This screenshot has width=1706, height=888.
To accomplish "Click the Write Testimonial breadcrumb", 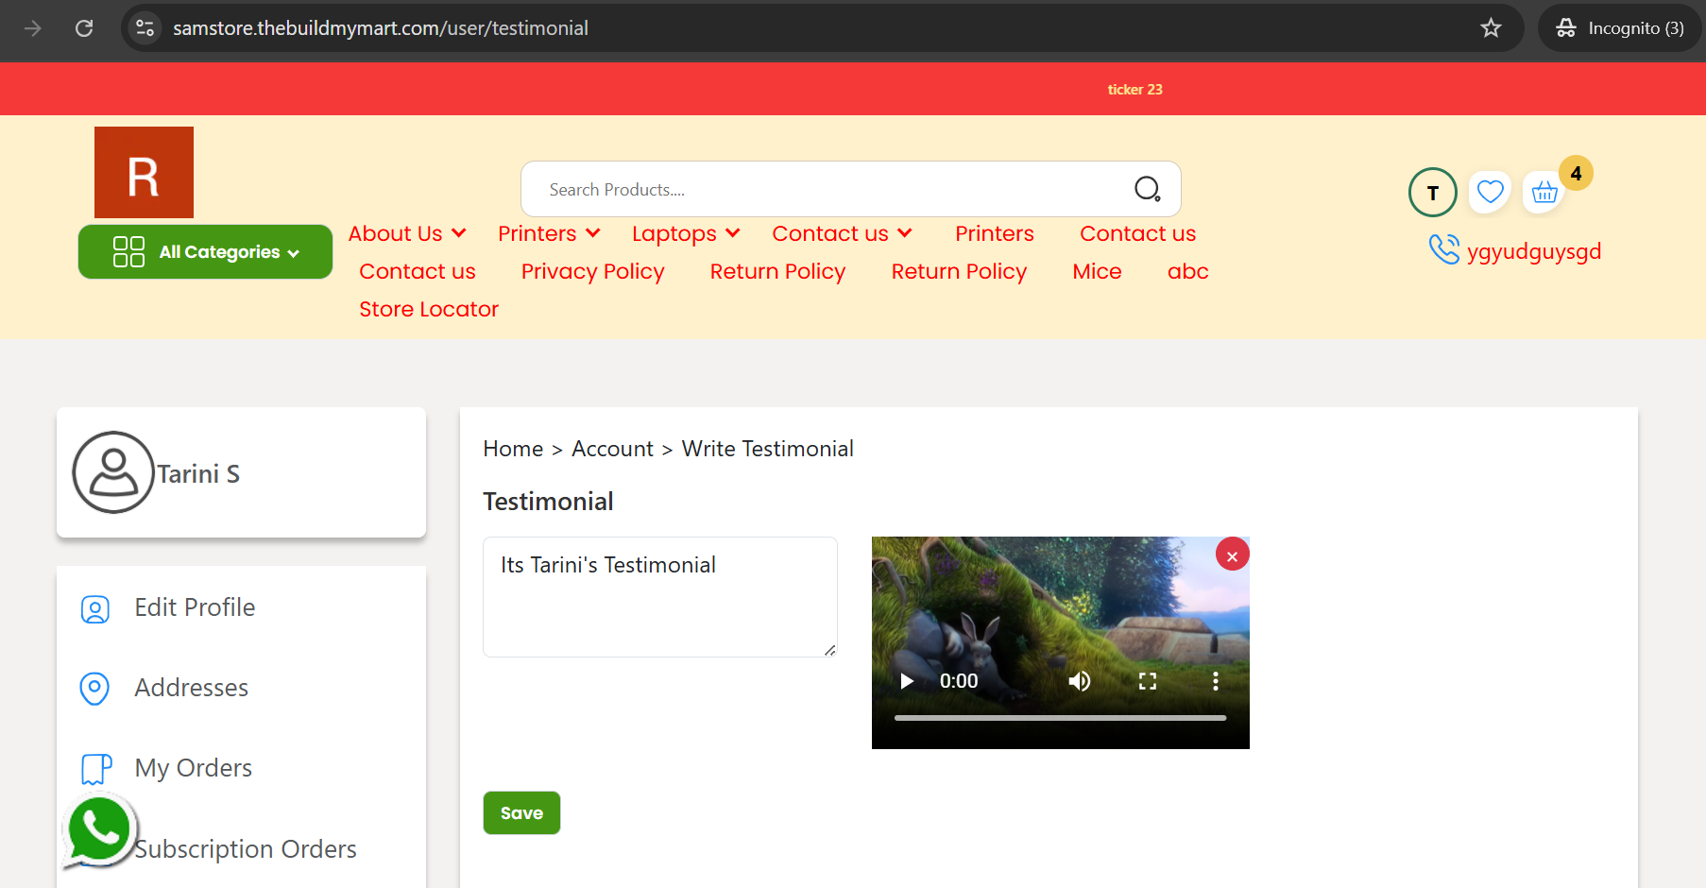I will (x=767, y=449).
